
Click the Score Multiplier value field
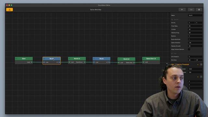click(195, 39)
